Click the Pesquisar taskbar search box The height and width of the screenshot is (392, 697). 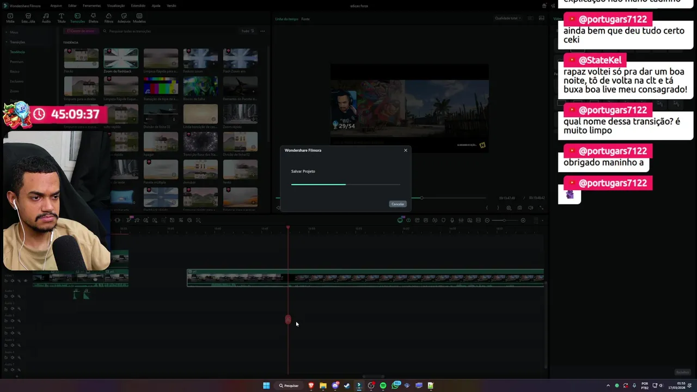tap(289, 385)
